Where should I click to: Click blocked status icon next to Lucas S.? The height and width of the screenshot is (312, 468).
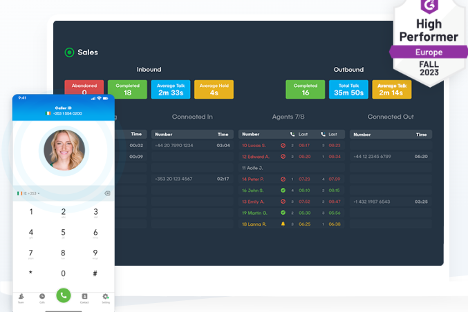point(283,146)
